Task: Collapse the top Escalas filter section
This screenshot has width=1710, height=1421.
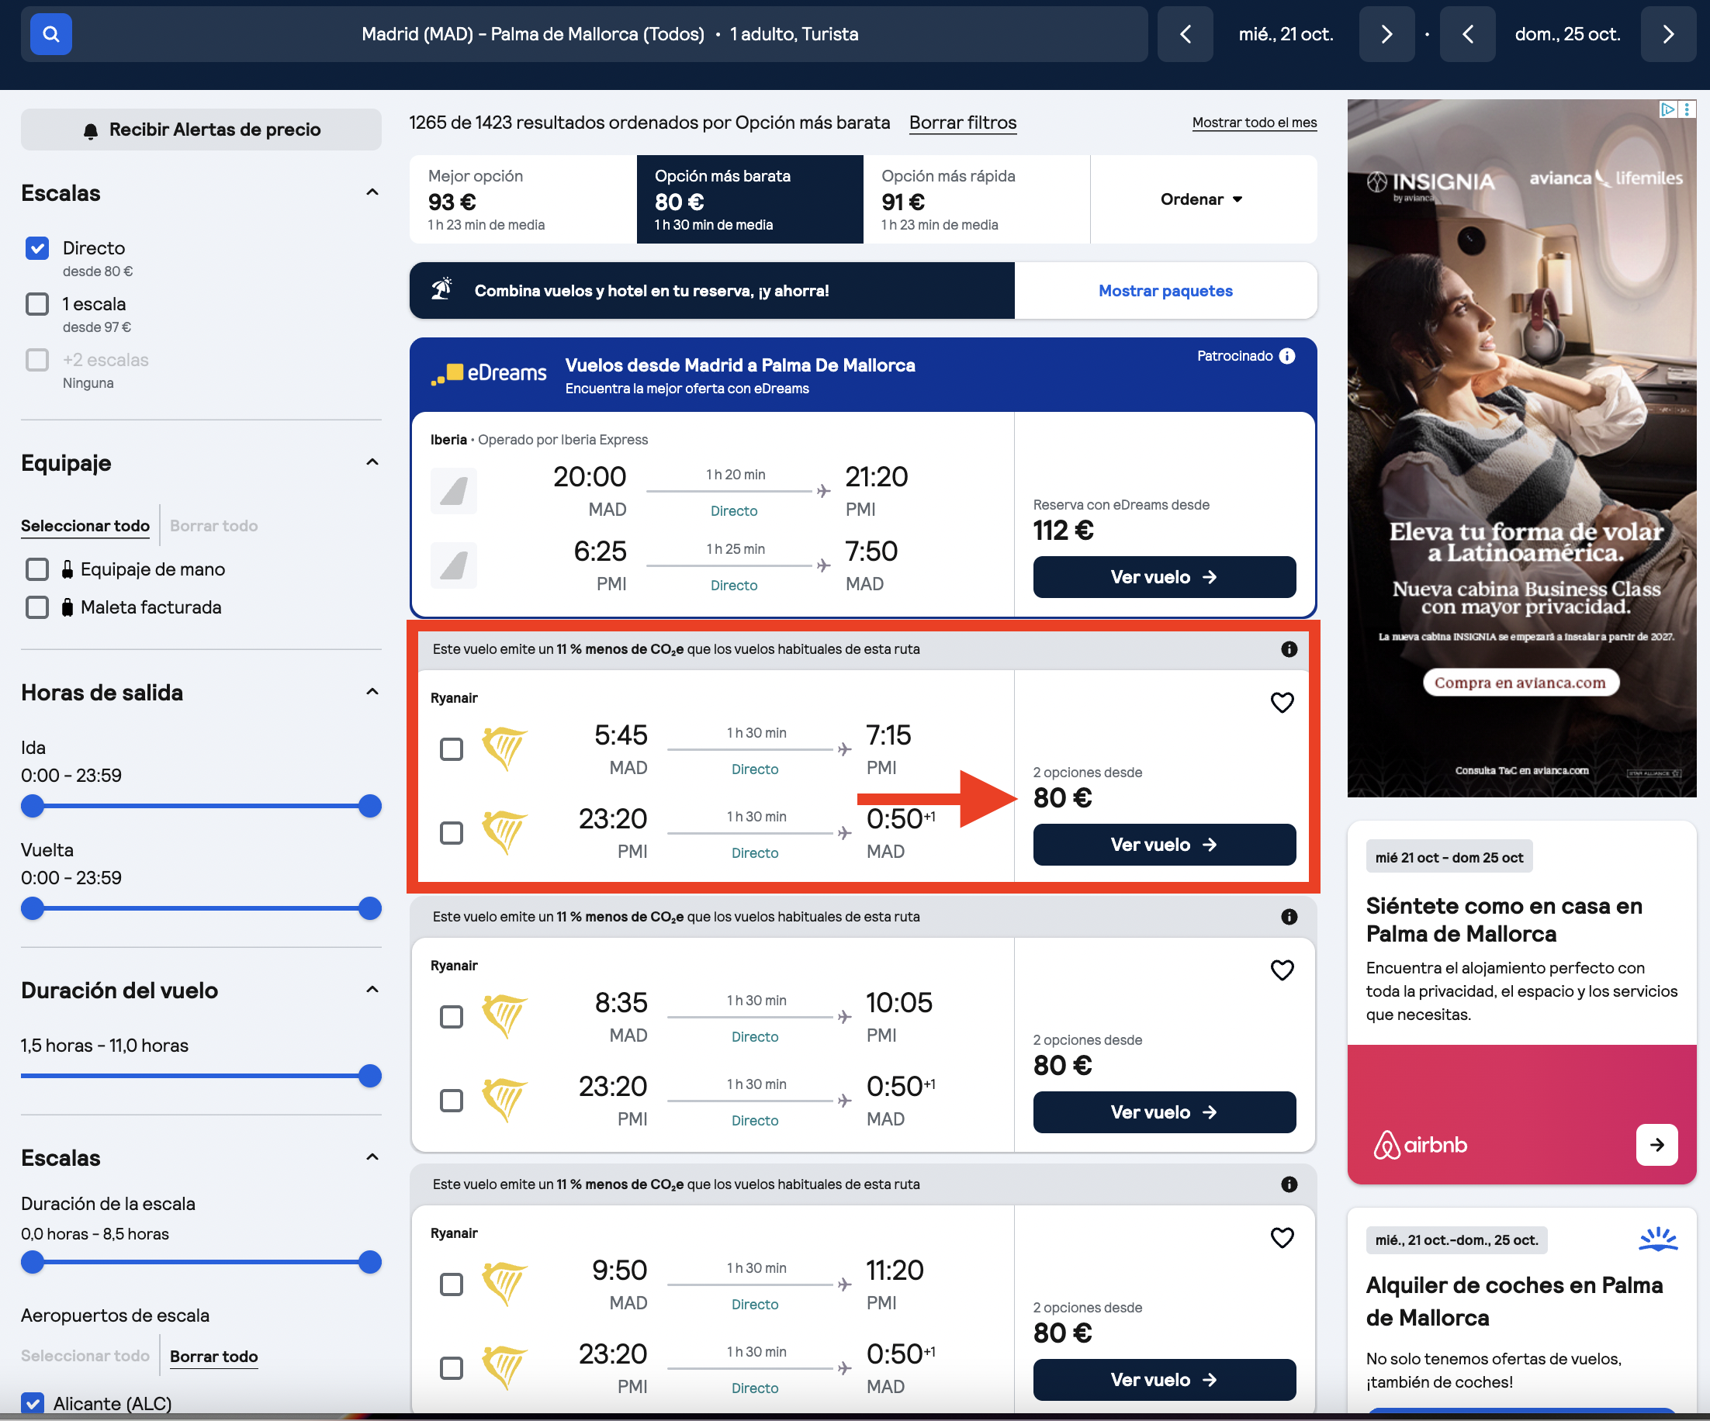Action: (372, 193)
